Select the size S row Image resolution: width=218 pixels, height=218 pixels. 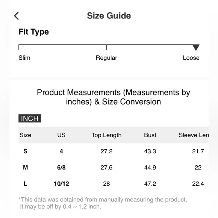114,151
